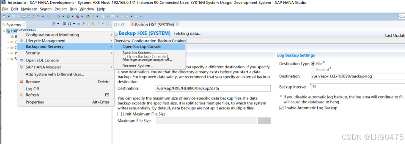Viewport: 405px width, 144px height.
Task: Select the Systems view tab
Action: [x=14, y=25]
